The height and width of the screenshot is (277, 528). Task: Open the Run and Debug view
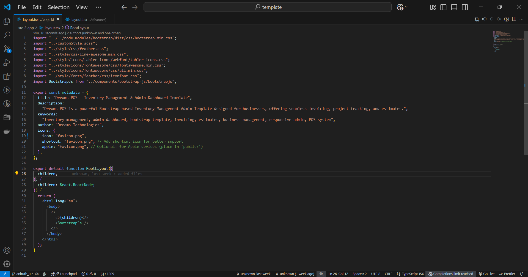7,63
